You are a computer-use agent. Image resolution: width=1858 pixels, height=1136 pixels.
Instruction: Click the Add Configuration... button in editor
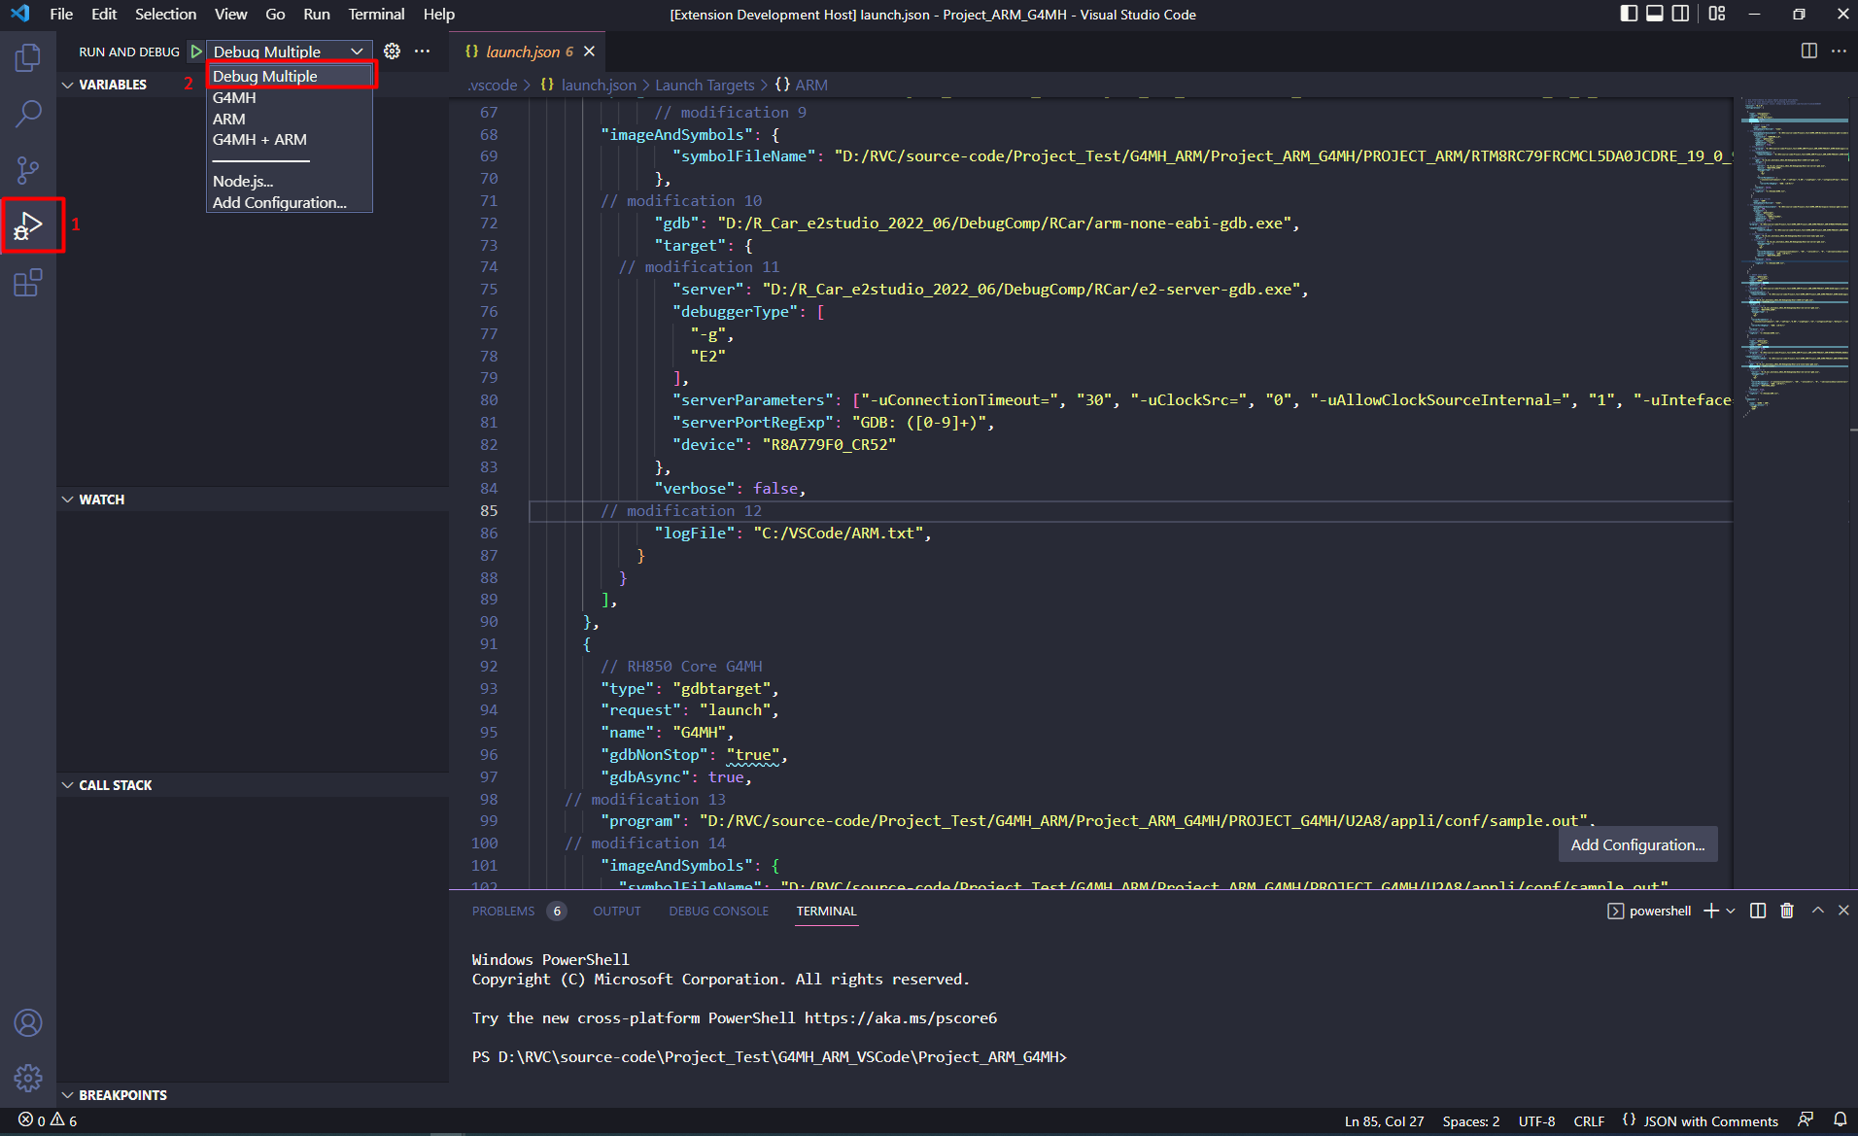(1637, 844)
